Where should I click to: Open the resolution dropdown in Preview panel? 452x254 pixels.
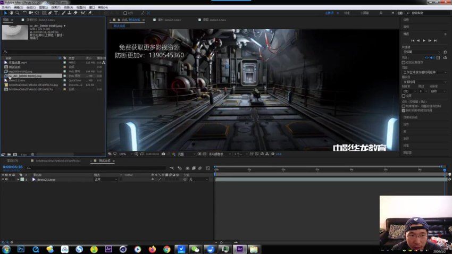pyautogui.click(x=438, y=91)
